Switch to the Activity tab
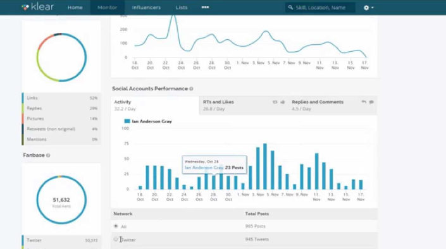The image size is (446, 249). coord(155,106)
